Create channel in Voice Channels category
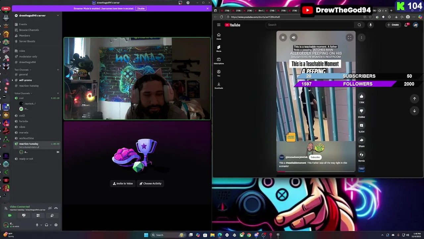Viewport: 424px width, 239px height. coord(58,93)
